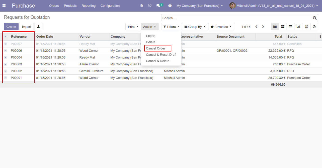Click Mitchell Admin avatar picture
This screenshot has height=168, width=322.
(232, 6)
